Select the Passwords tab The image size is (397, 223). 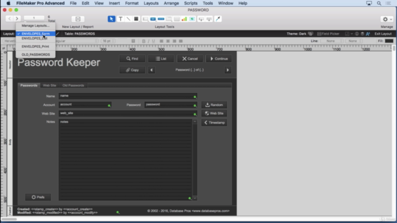click(x=29, y=85)
